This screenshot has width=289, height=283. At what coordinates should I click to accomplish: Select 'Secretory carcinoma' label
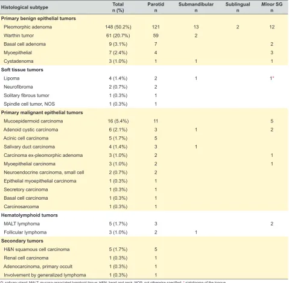26,189
